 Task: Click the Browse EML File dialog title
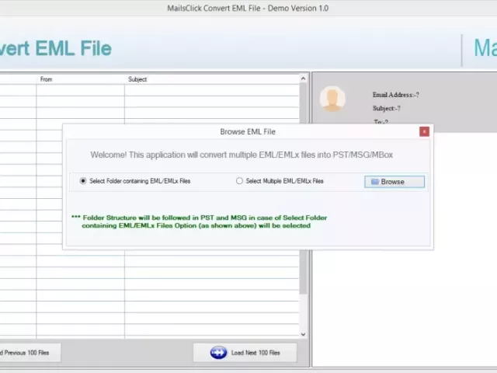(248, 131)
